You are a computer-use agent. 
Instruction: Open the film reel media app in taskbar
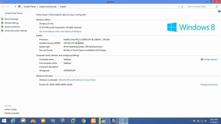pyautogui.click(x=63, y=121)
